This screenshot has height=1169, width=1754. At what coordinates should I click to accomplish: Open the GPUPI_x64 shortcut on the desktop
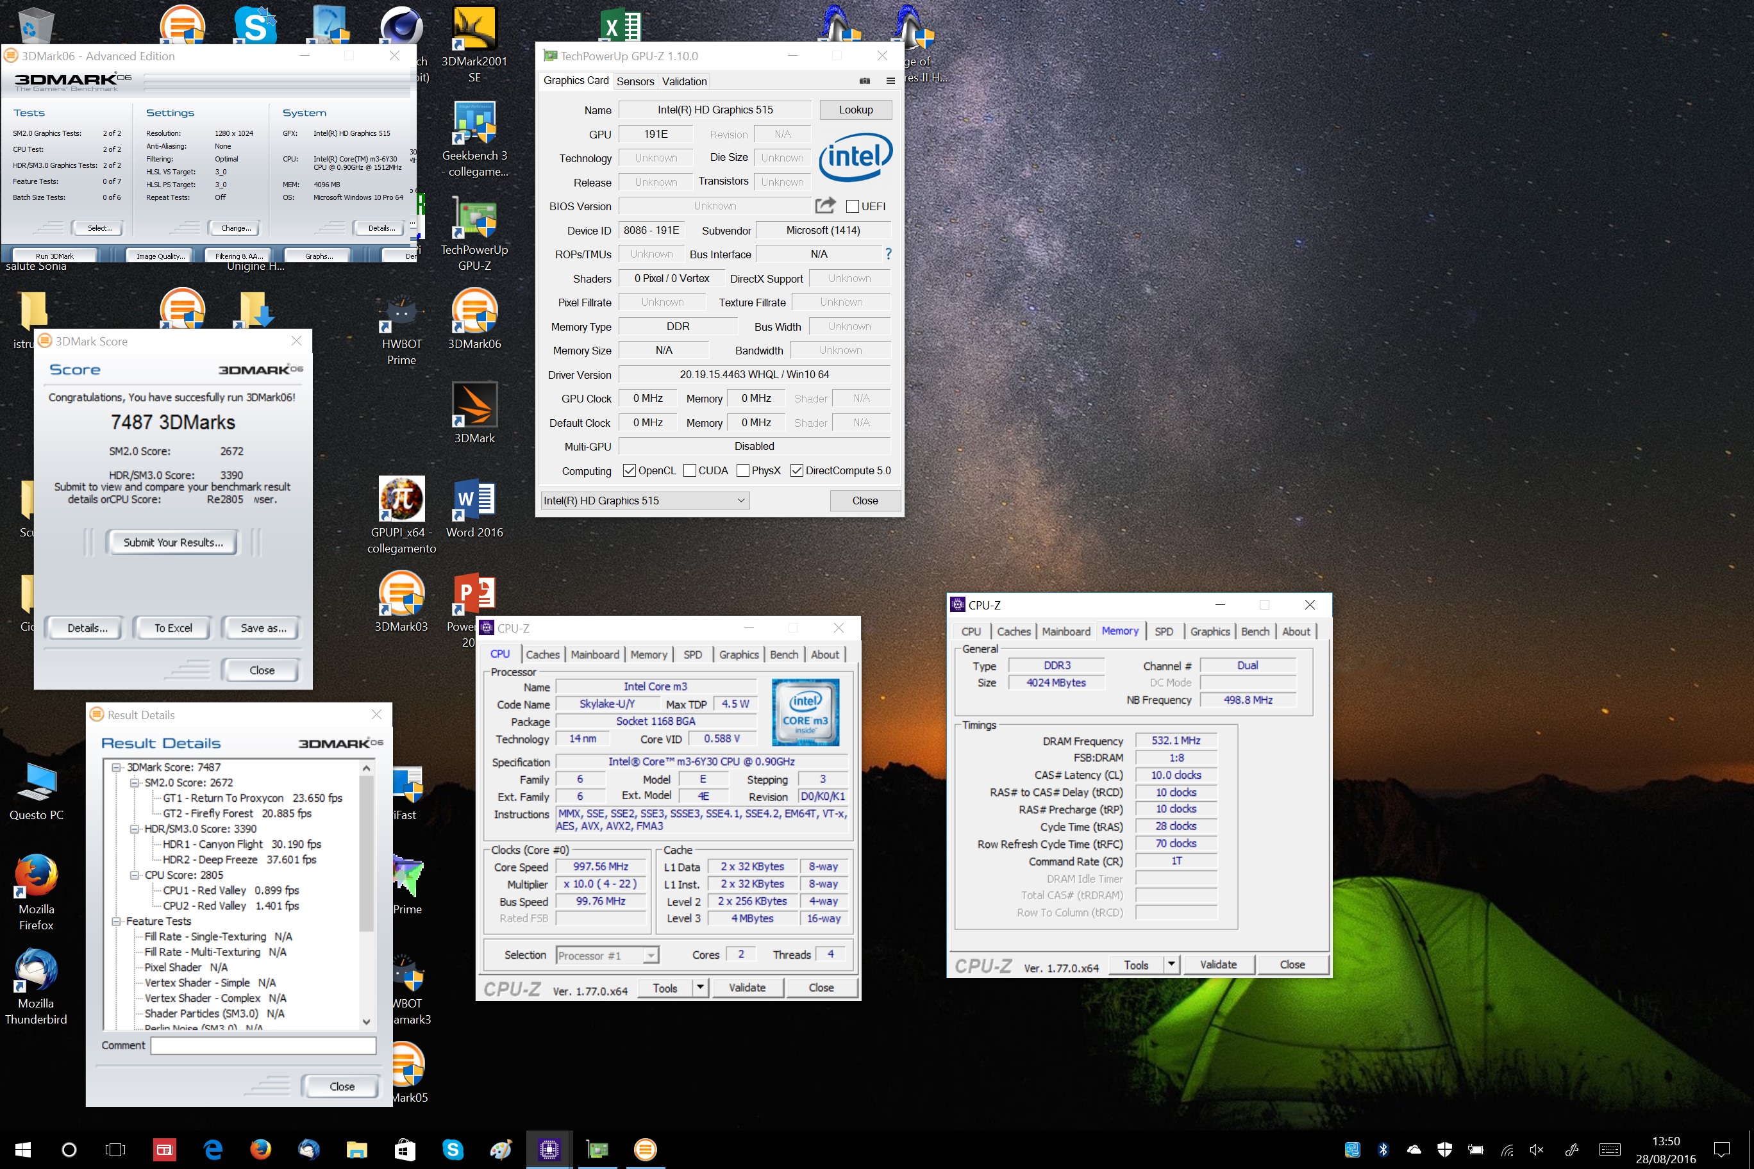pos(401,516)
